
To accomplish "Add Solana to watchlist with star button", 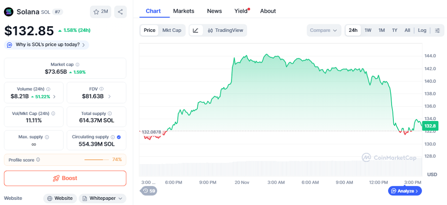I will [x=101, y=12].
